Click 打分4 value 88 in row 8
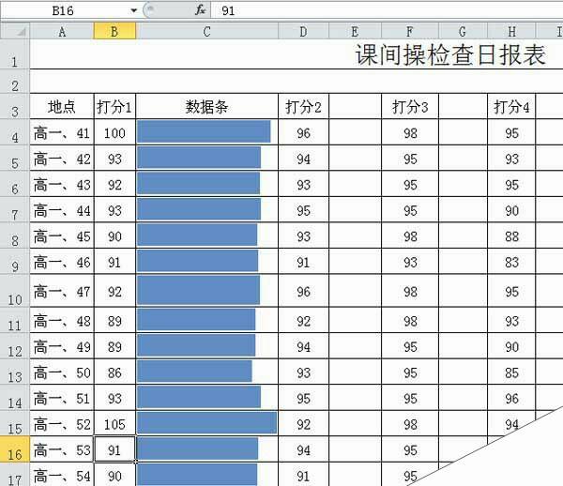Screen dimensions: 563x486 click(511, 235)
